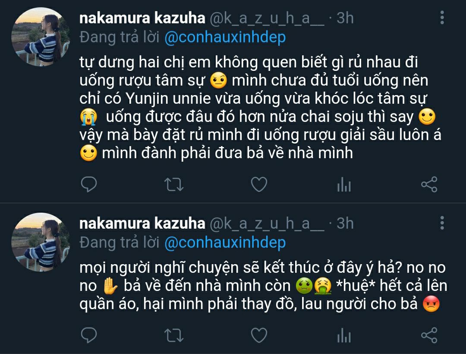View analytics of the first tweet
466x354 pixels.
(344, 185)
